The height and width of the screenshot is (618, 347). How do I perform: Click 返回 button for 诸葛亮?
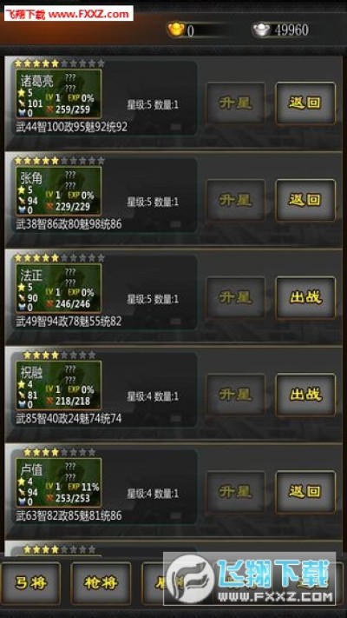[305, 103]
